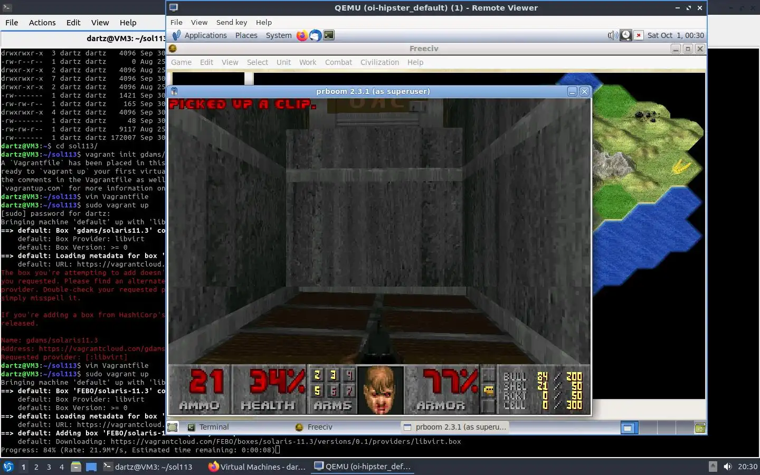
Task: Open Remote Viewer Send key menu
Action: 232,22
